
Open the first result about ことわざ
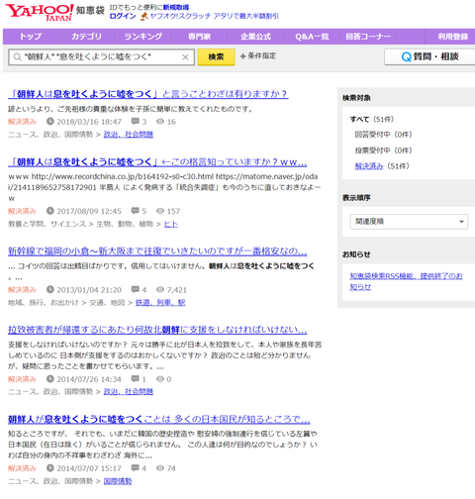(x=148, y=94)
